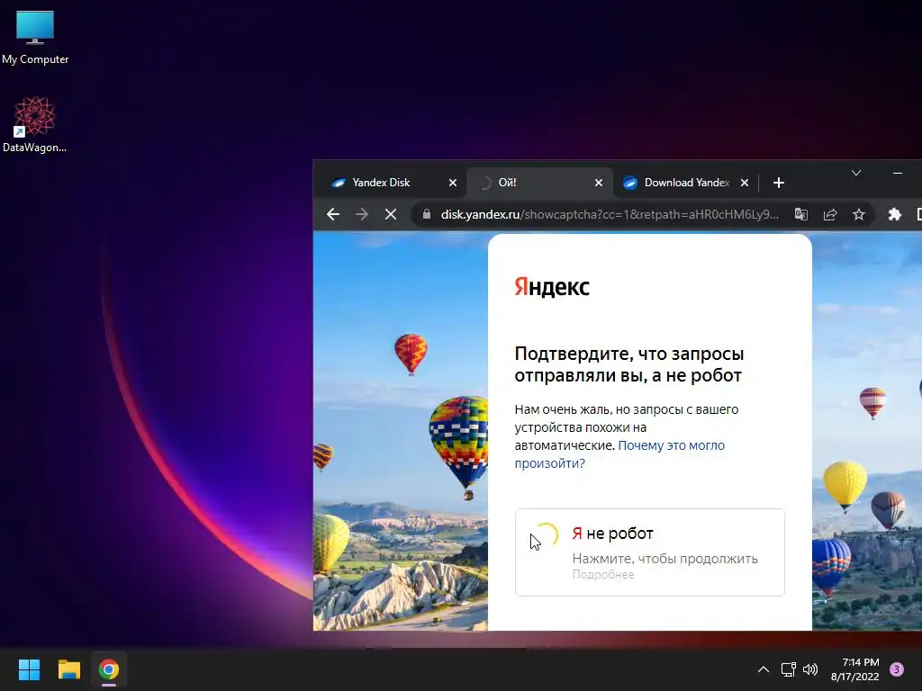The width and height of the screenshot is (922, 691).
Task: Expand the tab search chevron
Action: coord(856,173)
